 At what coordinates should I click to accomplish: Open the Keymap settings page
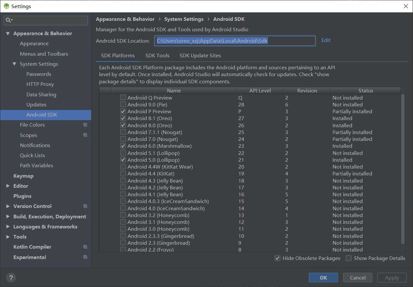[23, 176]
